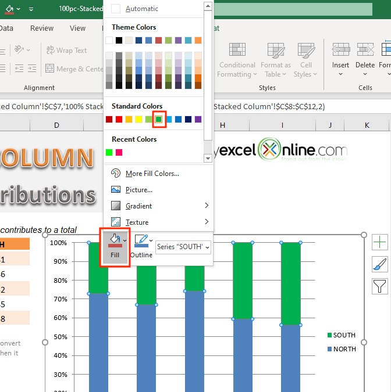
Task: Open Cell Styles gallery
Action: pyautogui.click(x=306, y=60)
